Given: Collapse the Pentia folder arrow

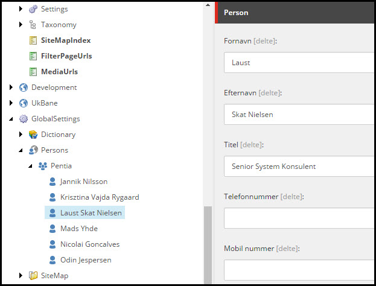Looking at the screenshot, I should tap(31, 166).
